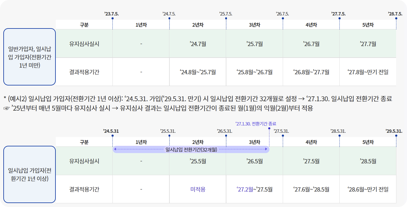Click the '27.5.31. timeline date marker
Image resolution: width=407 pixels, height=207 pixels.
(x=281, y=131)
